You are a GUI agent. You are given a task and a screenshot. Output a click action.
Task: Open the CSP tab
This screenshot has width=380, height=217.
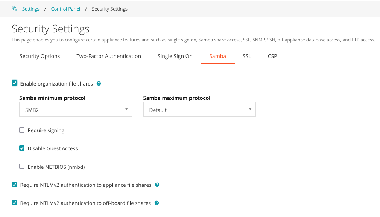(x=272, y=56)
